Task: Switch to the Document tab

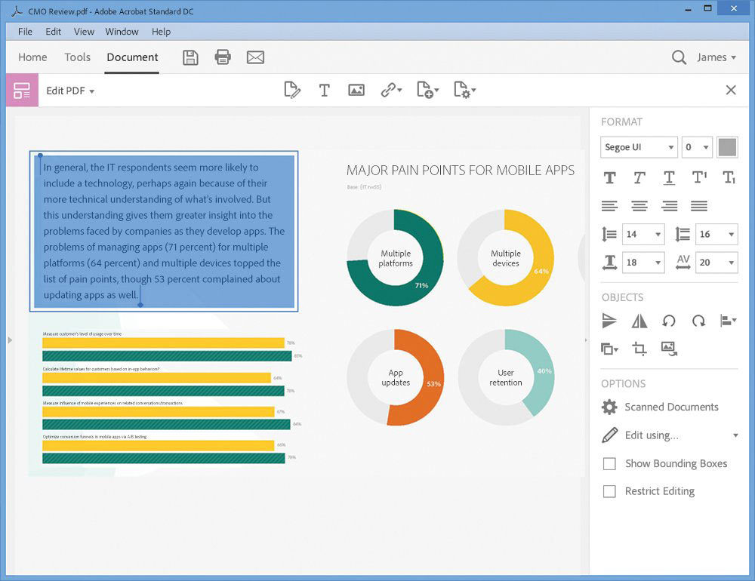Action: (132, 57)
